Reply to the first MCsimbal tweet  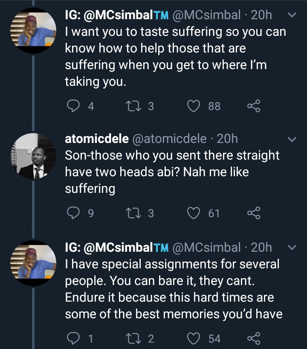tap(73, 106)
